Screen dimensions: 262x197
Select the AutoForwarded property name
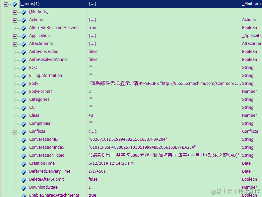click(x=44, y=52)
